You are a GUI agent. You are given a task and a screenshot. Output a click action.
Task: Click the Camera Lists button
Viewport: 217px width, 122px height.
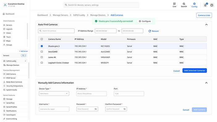point(204,15)
